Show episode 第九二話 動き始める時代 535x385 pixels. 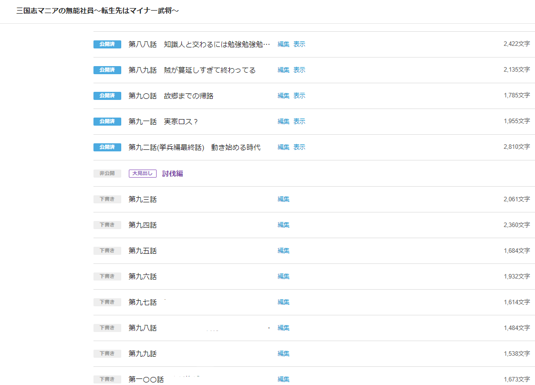point(299,147)
